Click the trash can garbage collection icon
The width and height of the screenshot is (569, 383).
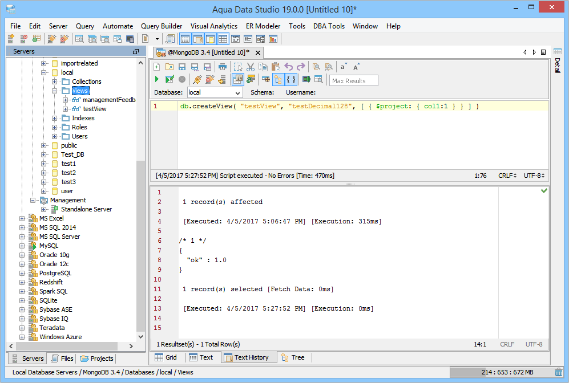(558, 372)
